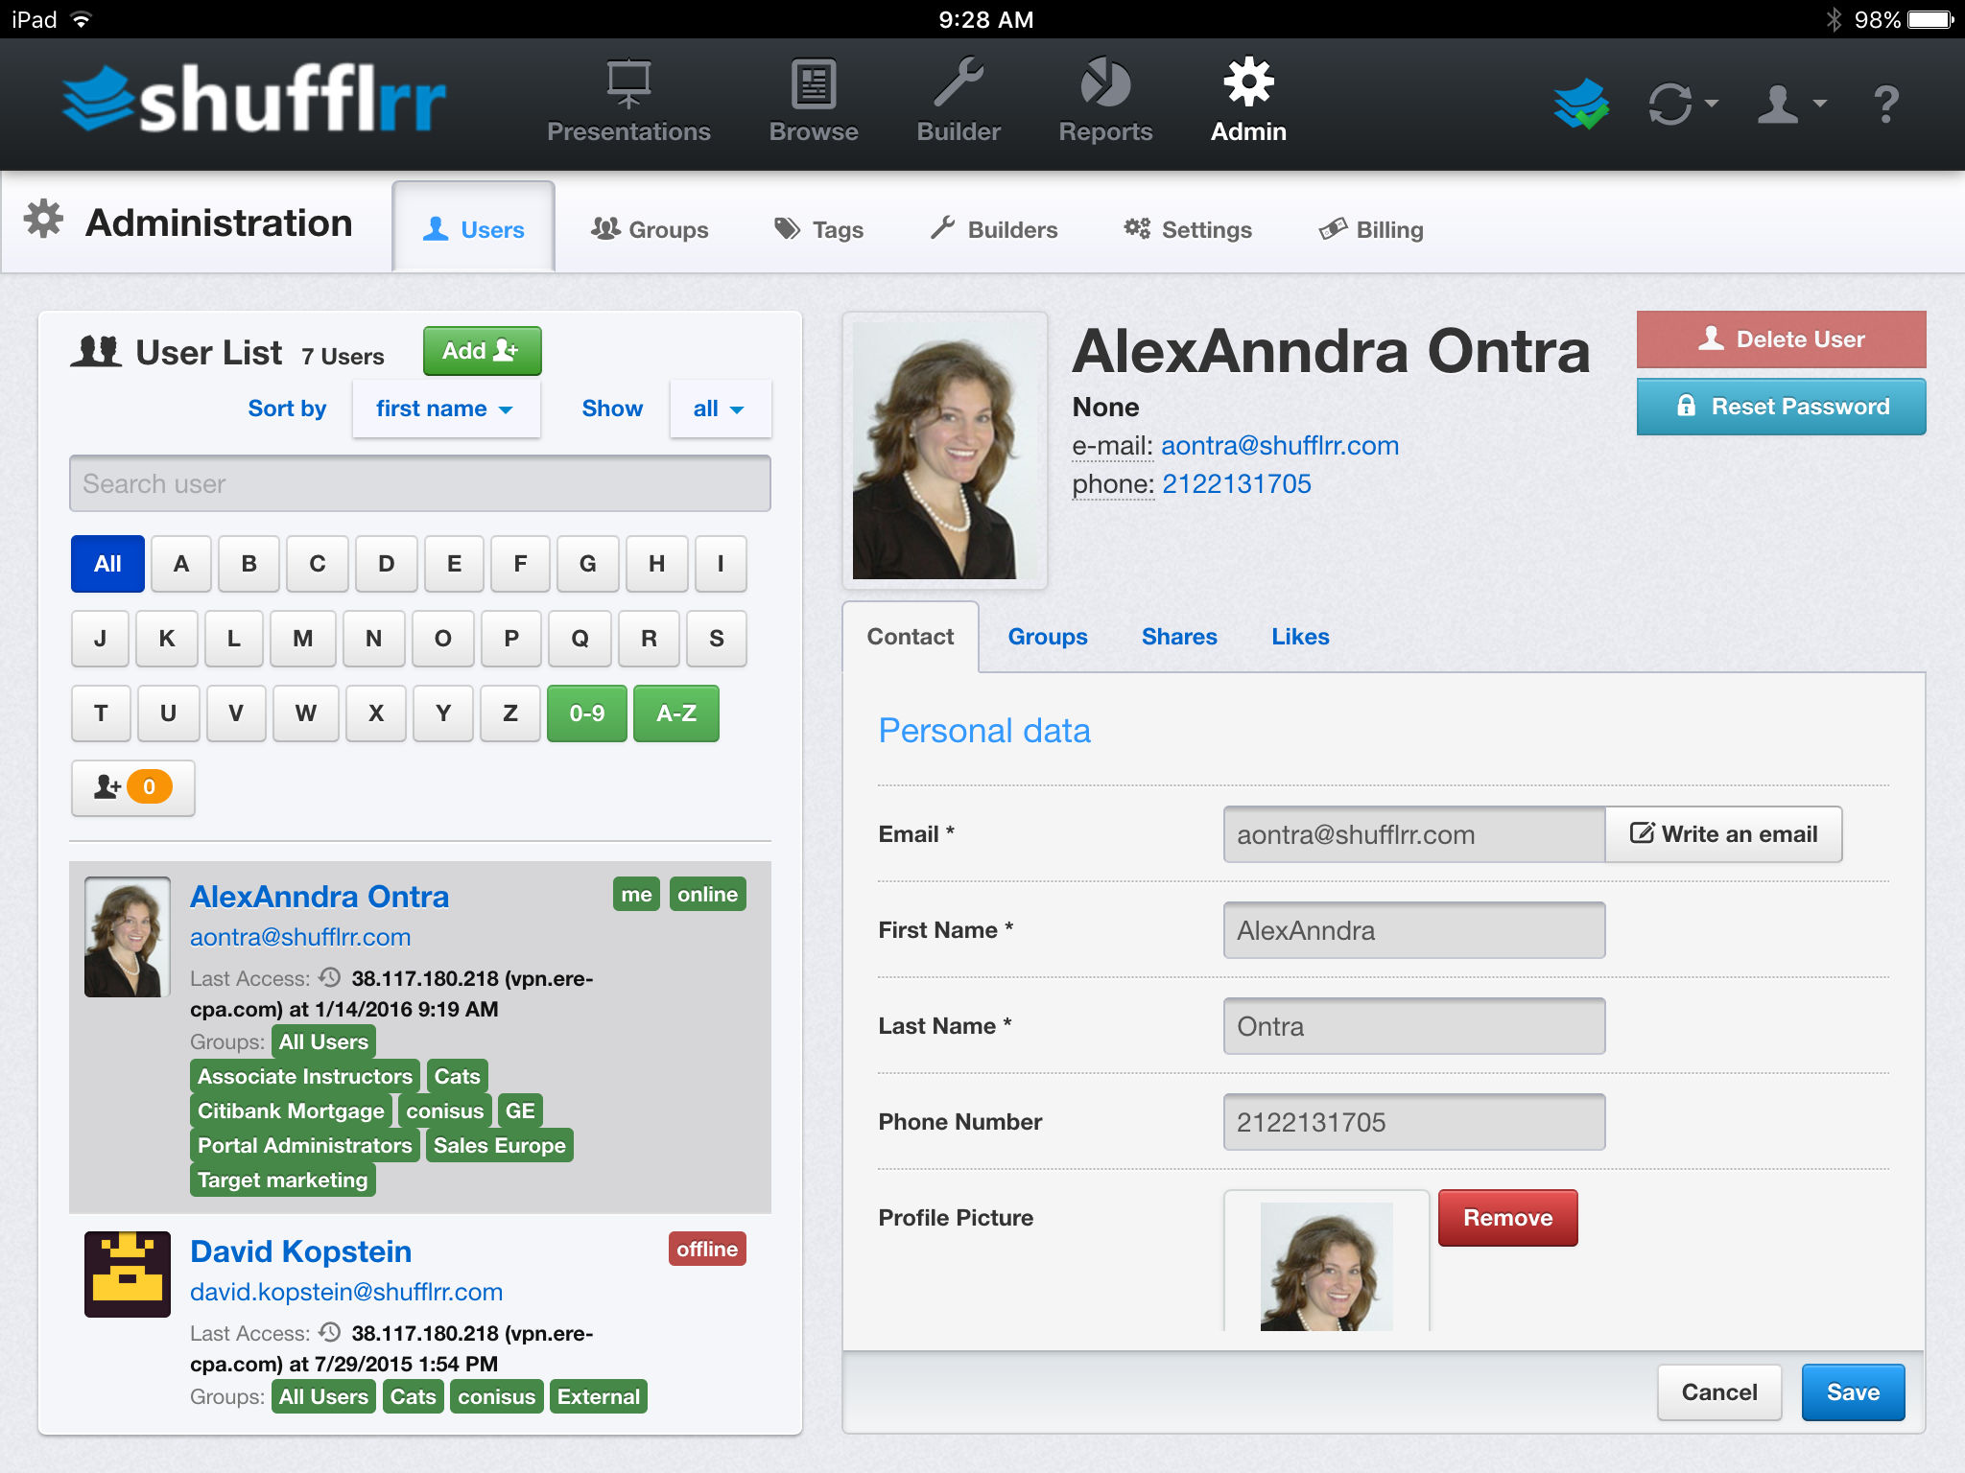The width and height of the screenshot is (1965, 1473).
Task: Open help question mark
Action: point(1885,104)
